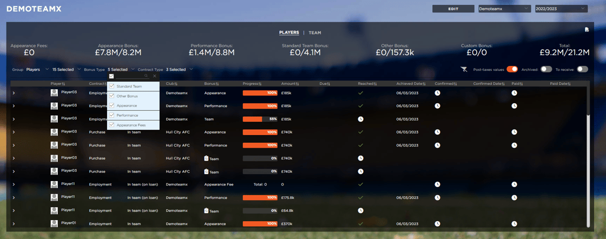Uncheck the Standard Team bonus type

coord(112,87)
